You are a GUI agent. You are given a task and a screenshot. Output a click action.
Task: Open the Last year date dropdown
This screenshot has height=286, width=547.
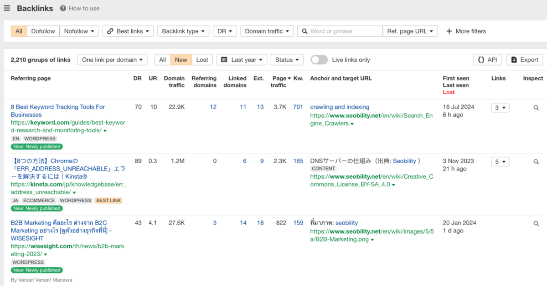242,60
